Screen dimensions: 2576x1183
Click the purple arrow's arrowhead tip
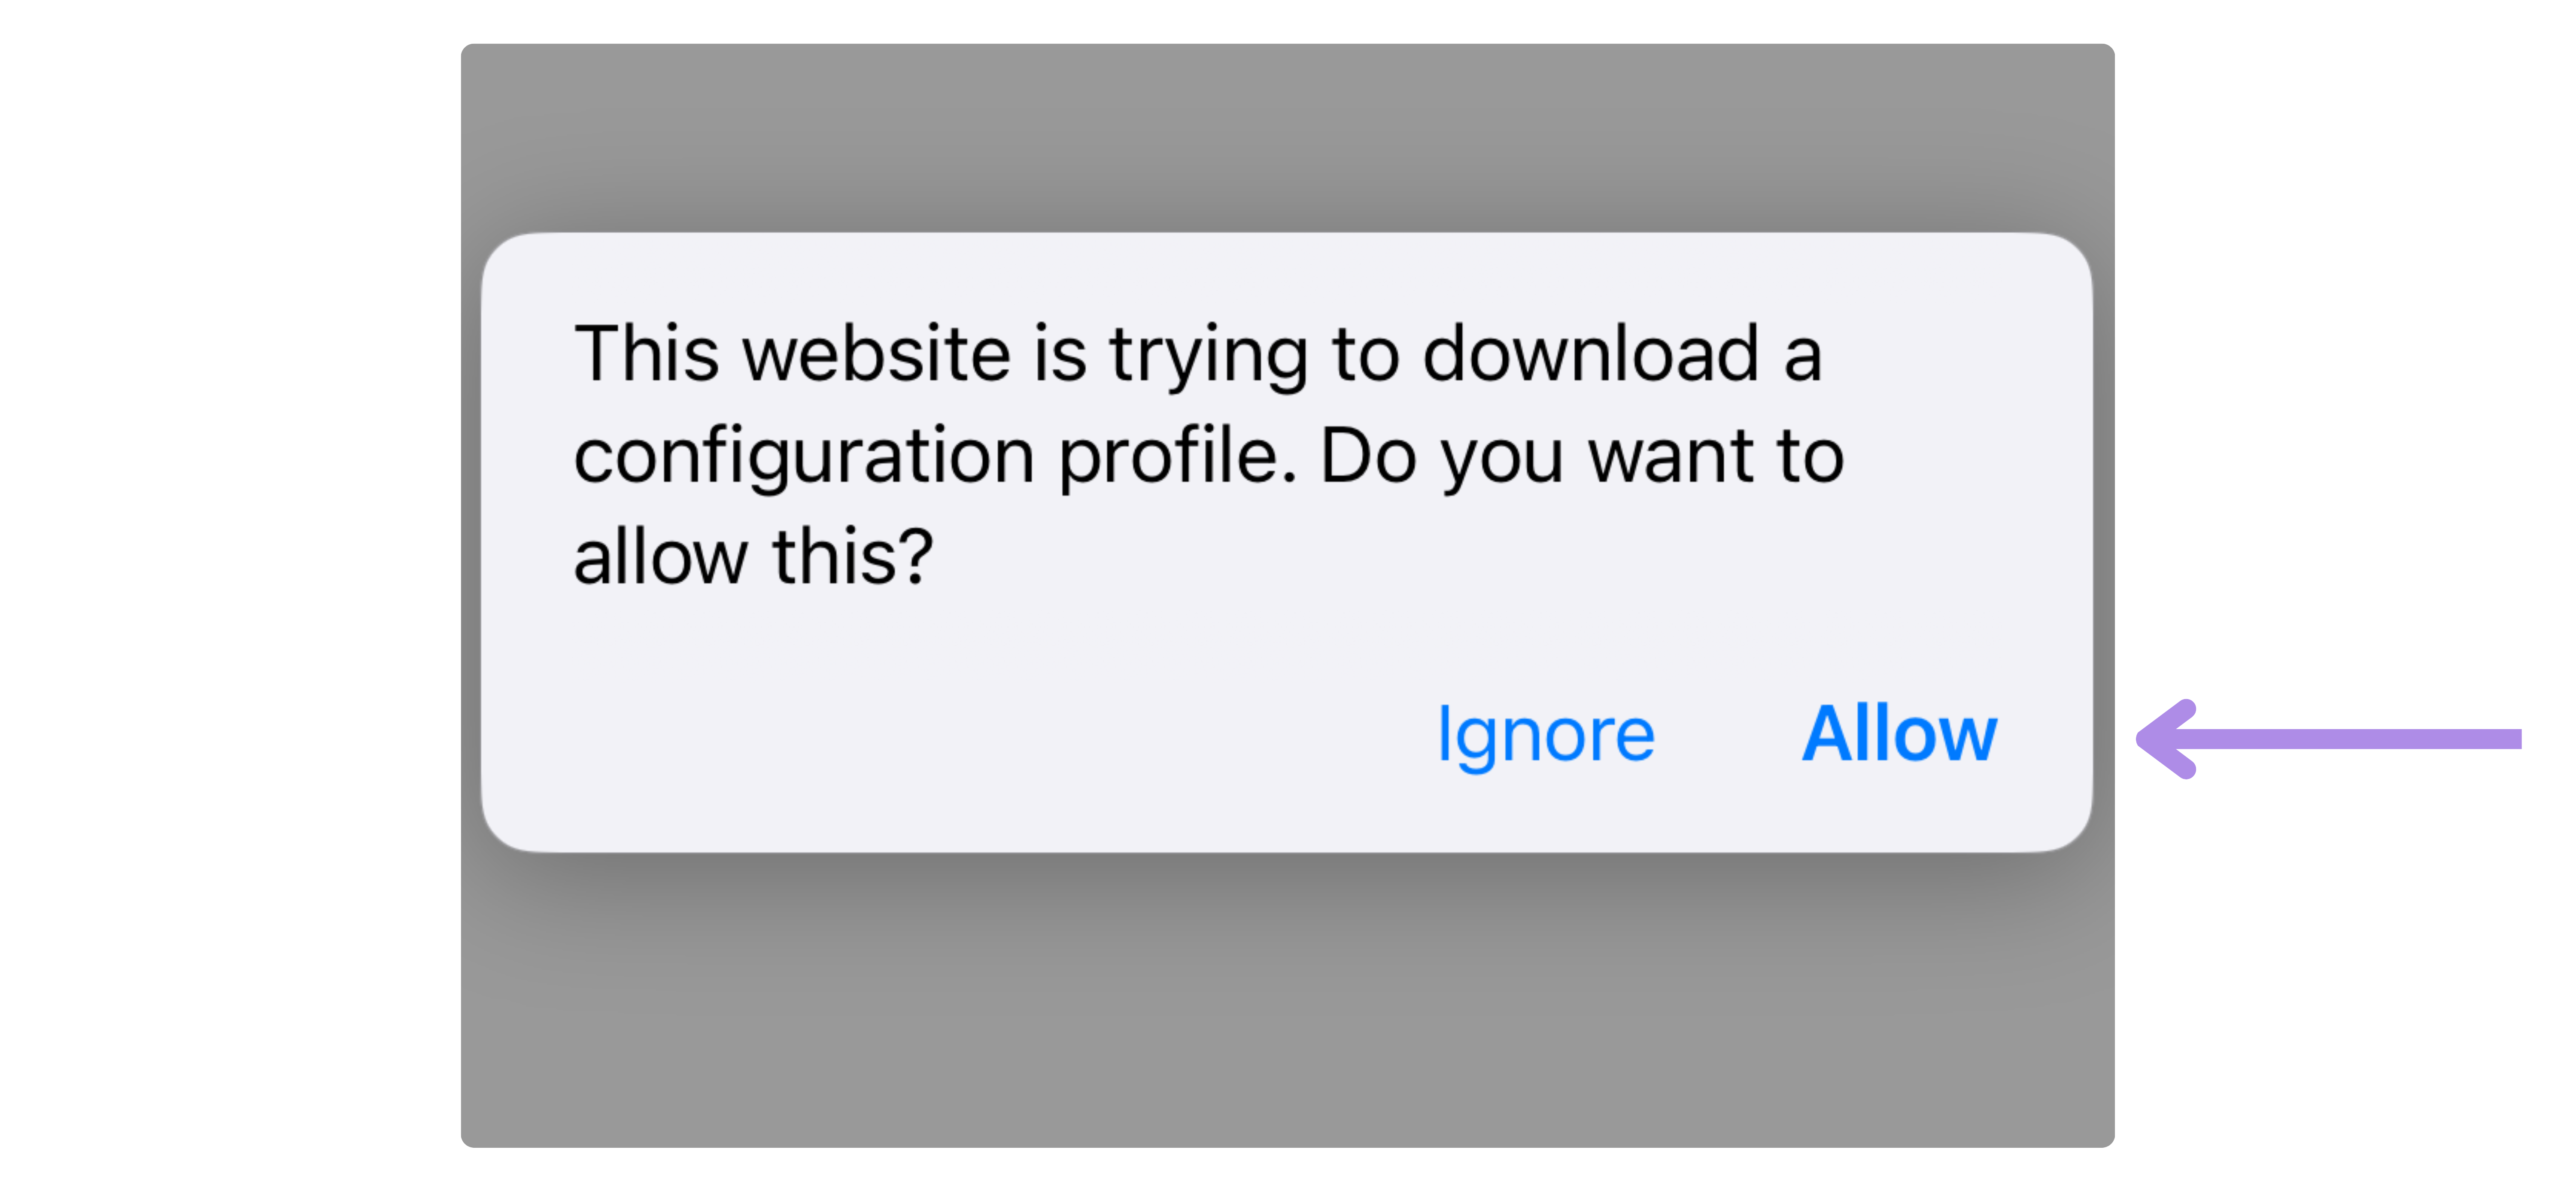[x=2142, y=739]
